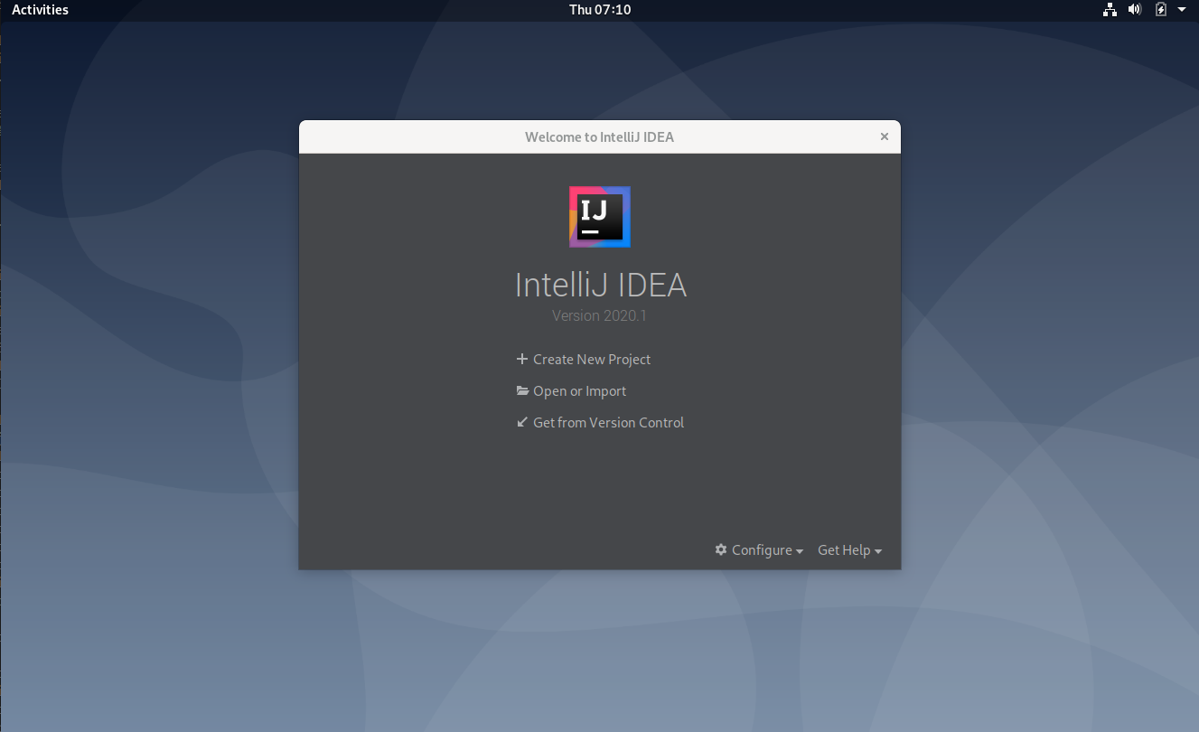Open the Activities overview
The height and width of the screenshot is (732, 1199).
click(x=40, y=10)
